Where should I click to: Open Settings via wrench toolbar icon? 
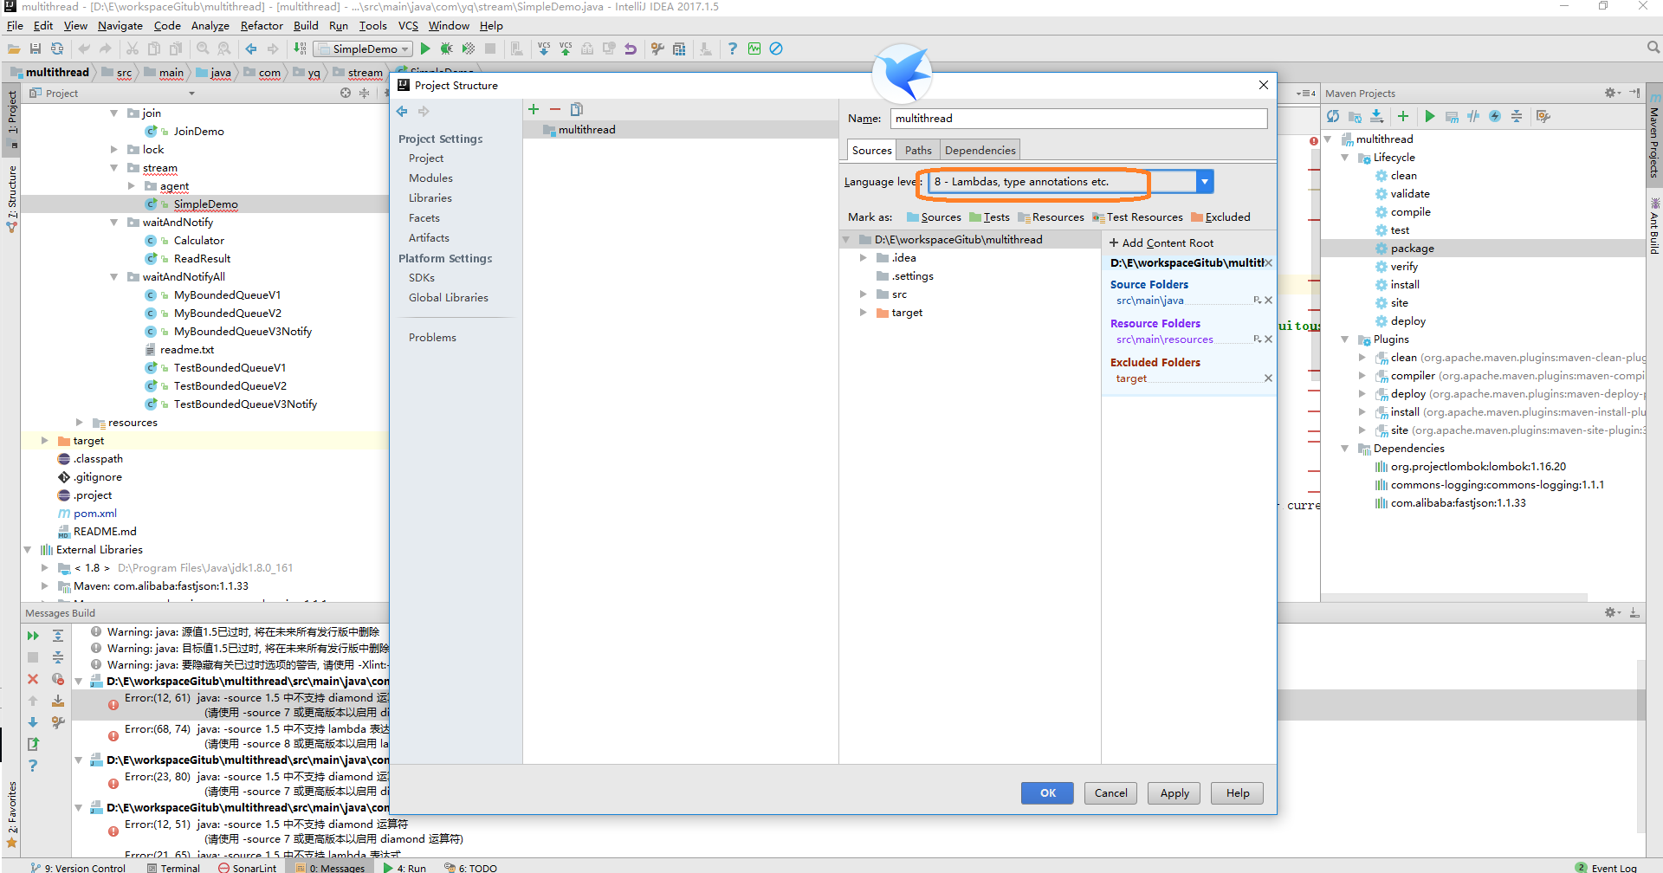tap(657, 49)
